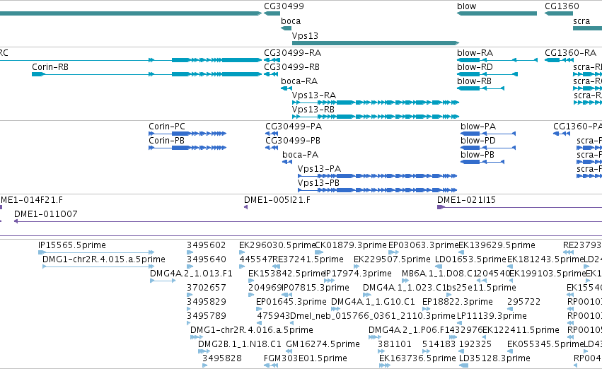Select the 3702657 feature
This screenshot has height=369, width=602.
[x=190, y=295]
